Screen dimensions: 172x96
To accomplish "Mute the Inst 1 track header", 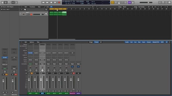I will pos(27,14).
